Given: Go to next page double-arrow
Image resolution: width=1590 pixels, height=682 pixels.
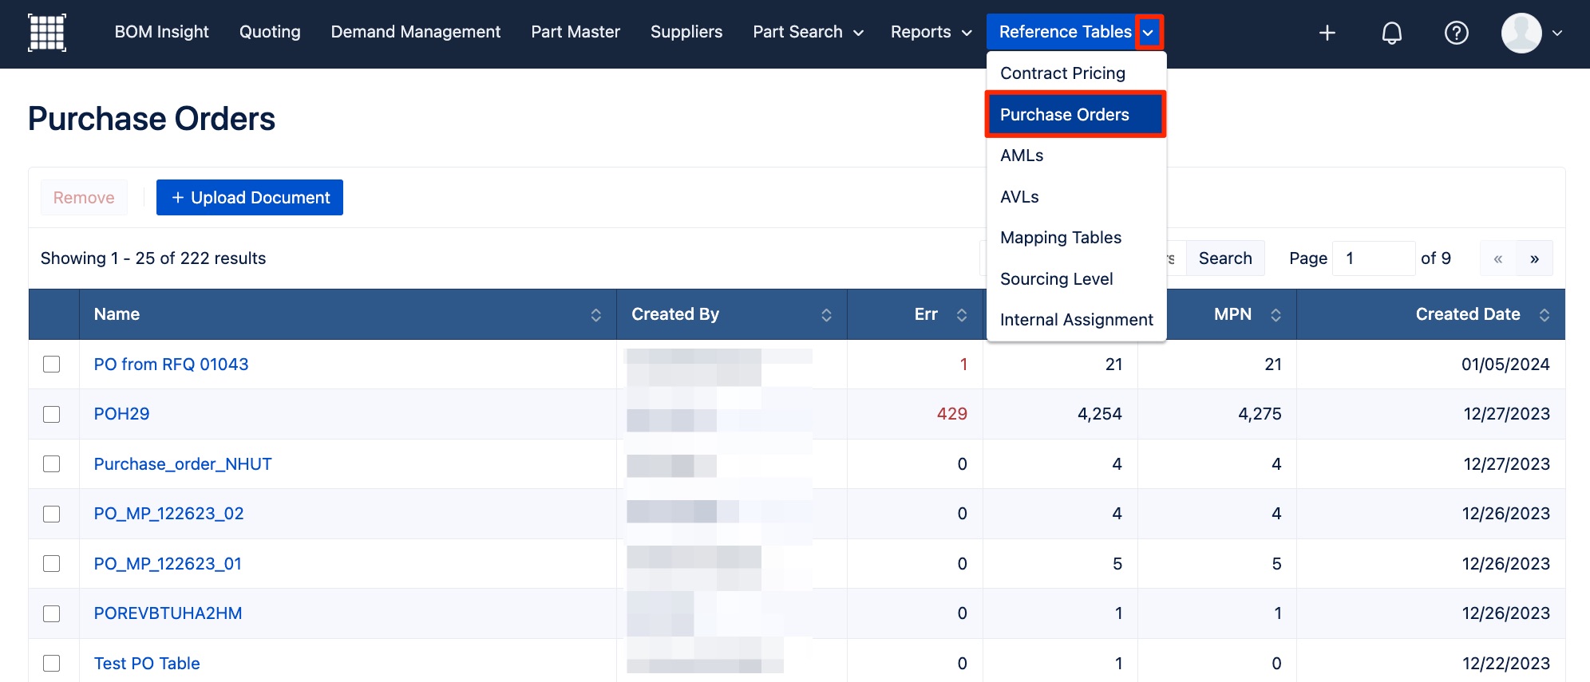Looking at the screenshot, I should 1534,258.
